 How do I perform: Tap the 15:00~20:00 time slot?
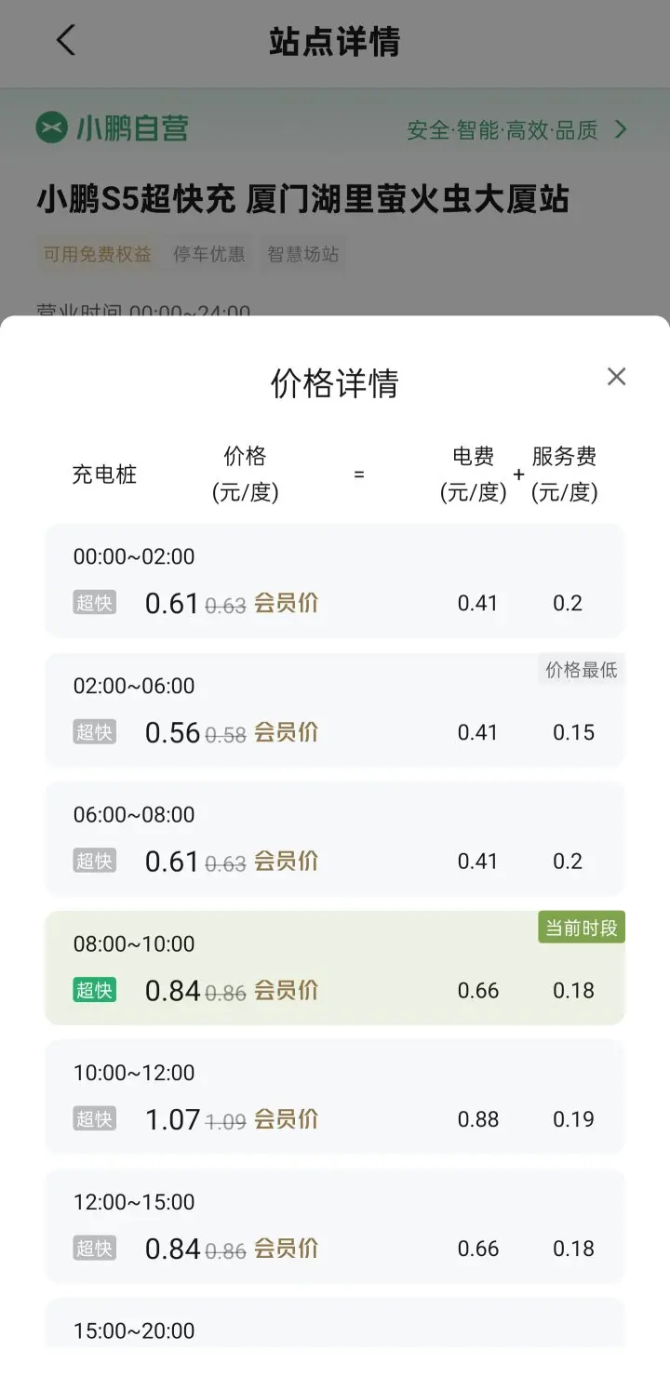click(x=134, y=1330)
